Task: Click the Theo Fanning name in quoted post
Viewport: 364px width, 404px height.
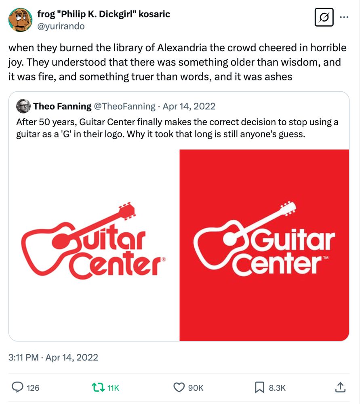Action: (x=62, y=106)
